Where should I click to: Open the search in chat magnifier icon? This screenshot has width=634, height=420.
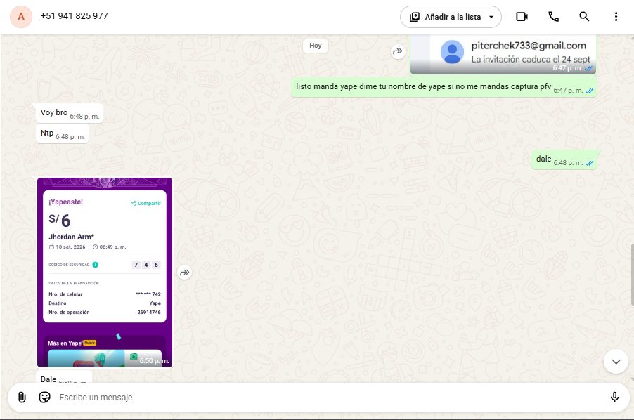point(584,17)
